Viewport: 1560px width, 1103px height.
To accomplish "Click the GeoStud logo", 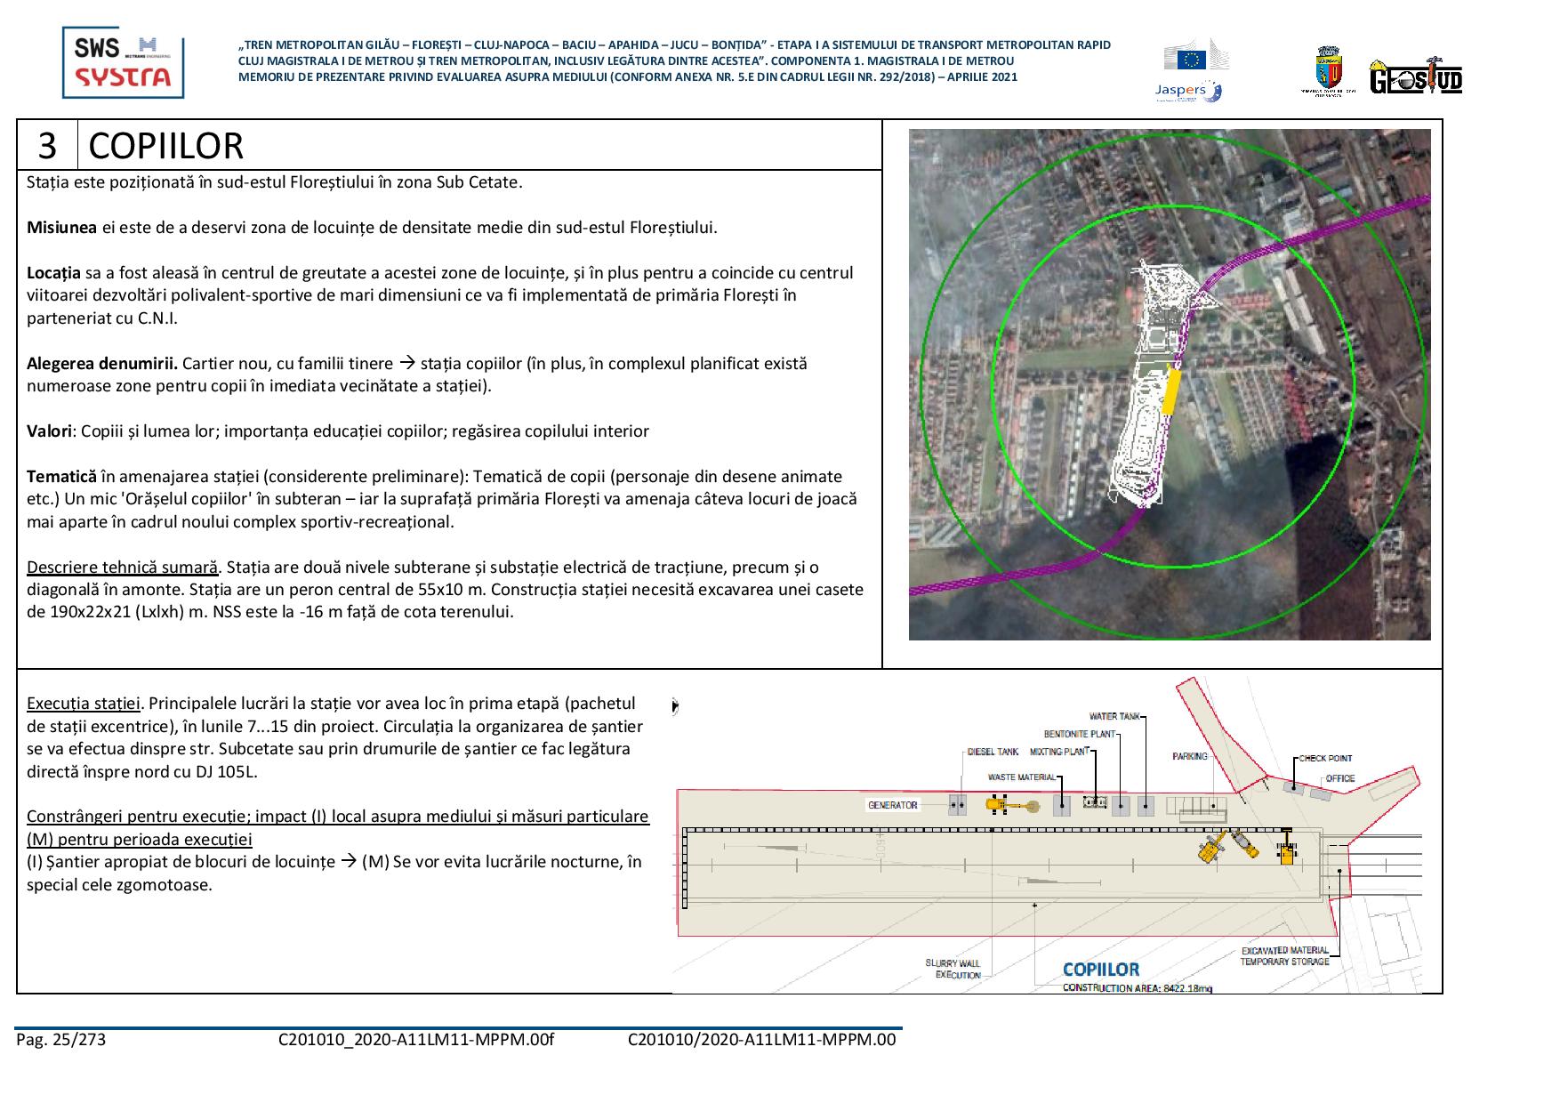I will coord(1415,77).
